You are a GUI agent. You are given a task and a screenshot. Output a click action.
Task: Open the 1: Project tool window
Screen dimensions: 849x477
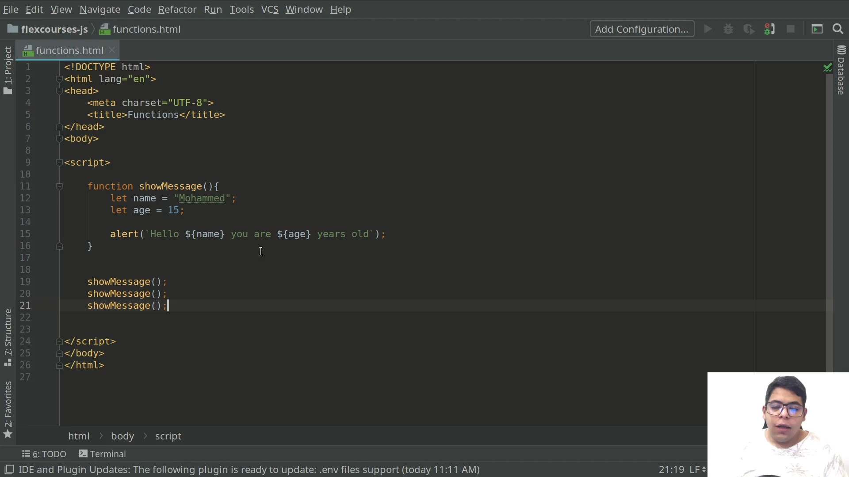click(8, 71)
